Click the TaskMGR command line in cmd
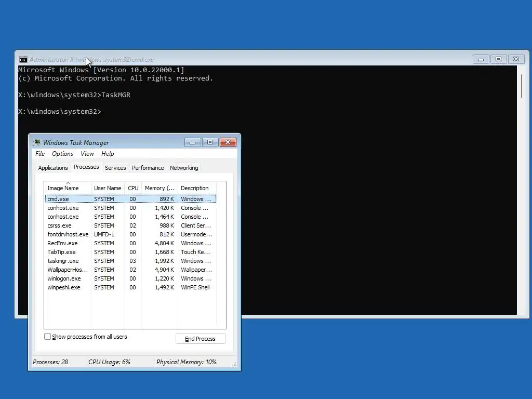 tap(74, 95)
